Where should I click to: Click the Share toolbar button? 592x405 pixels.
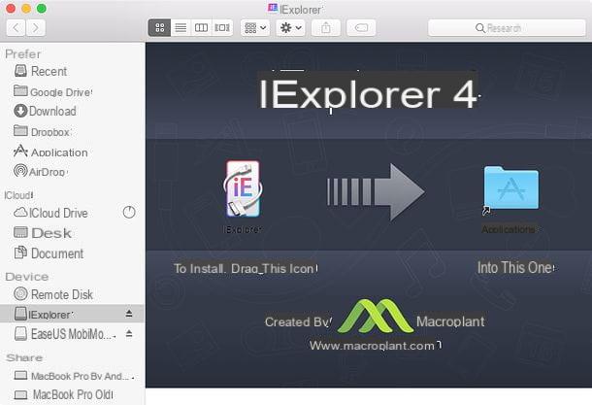[326, 27]
